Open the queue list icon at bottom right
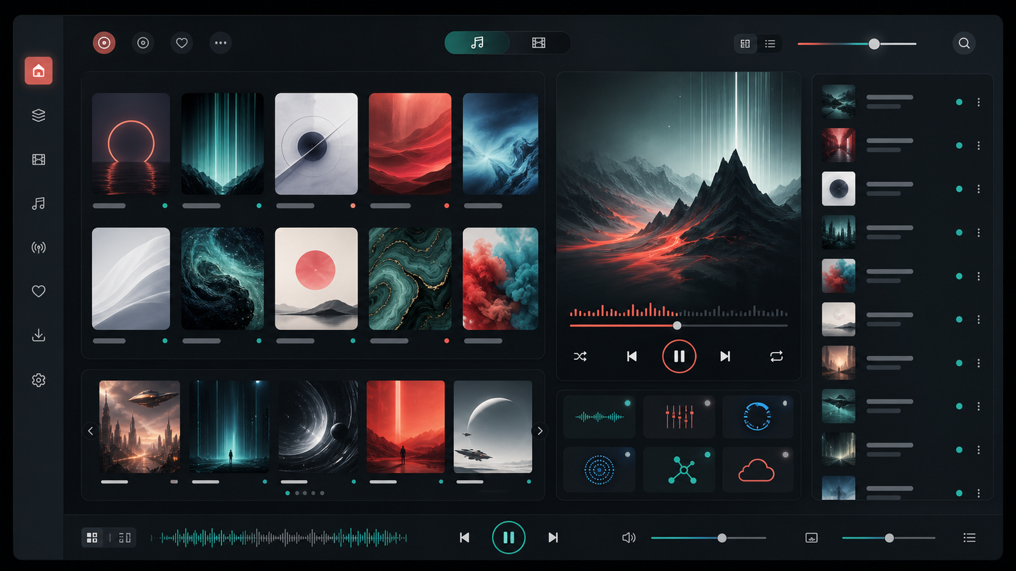The width and height of the screenshot is (1016, 571). tap(969, 538)
